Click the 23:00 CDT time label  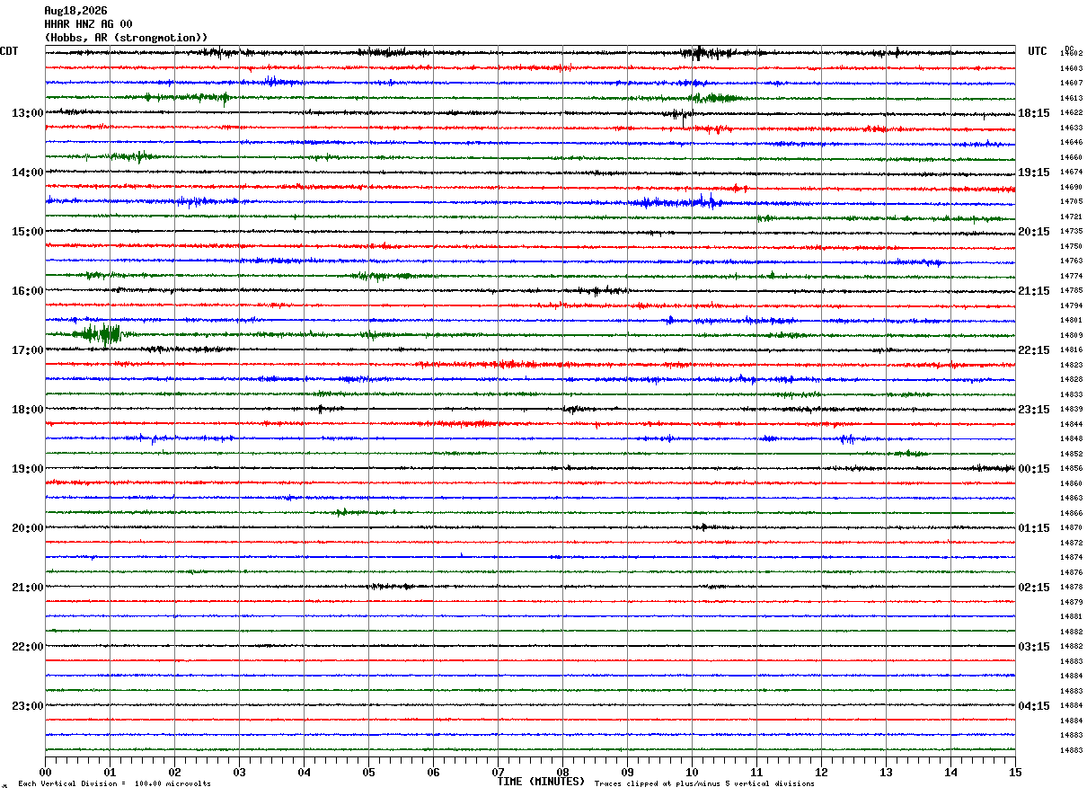tap(28, 706)
